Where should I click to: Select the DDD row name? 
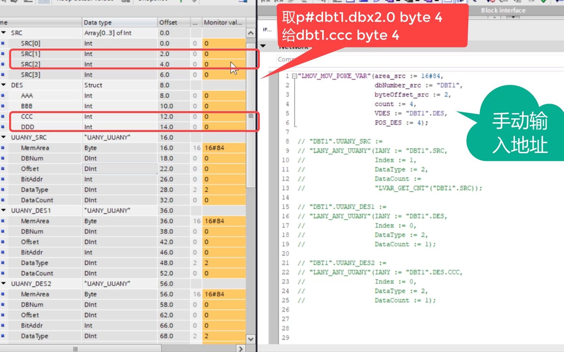point(27,127)
